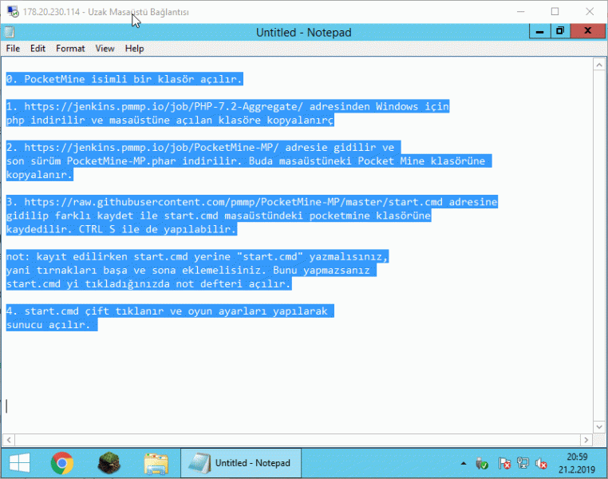Screen dimensions: 608x479
Task: Maximize the Remote Desktop window
Action: coord(555,12)
